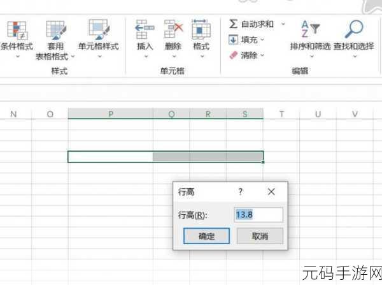Click the active white cell in column P
This screenshot has height=285, width=382.
tap(111, 157)
